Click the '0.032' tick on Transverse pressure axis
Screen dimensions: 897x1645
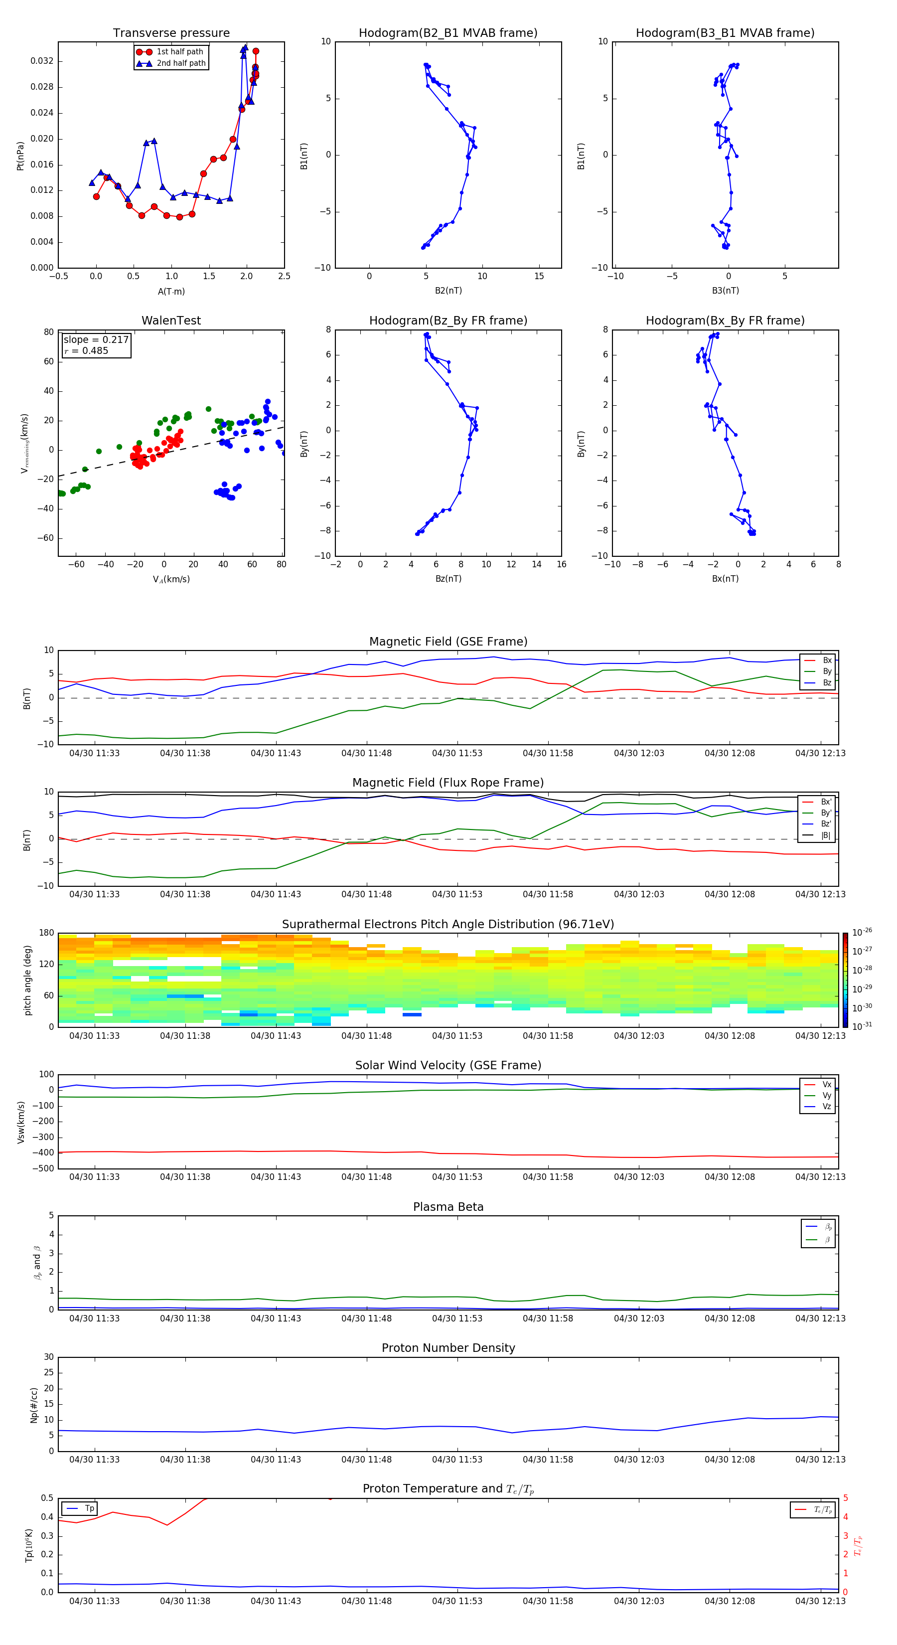pyautogui.click(x=42, y=61)
